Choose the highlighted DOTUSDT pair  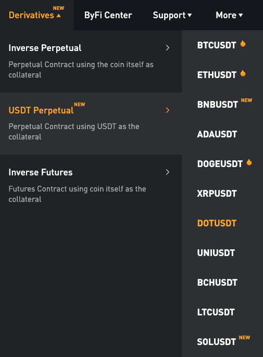coord(217,223)
